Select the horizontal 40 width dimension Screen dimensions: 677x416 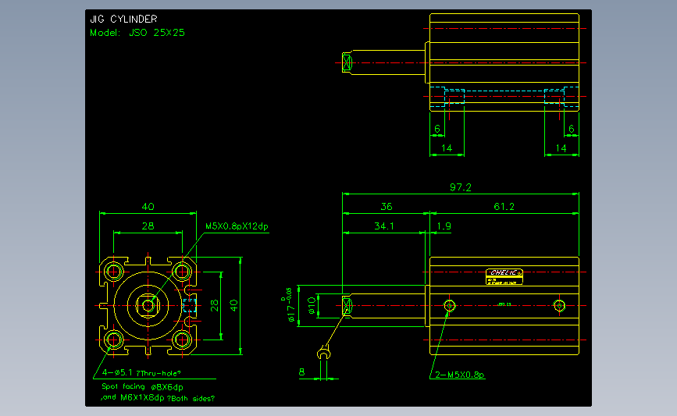[x=148, y=207]
